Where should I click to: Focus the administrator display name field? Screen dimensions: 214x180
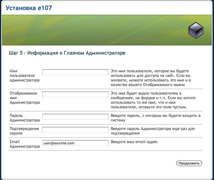tap(75, 94)
